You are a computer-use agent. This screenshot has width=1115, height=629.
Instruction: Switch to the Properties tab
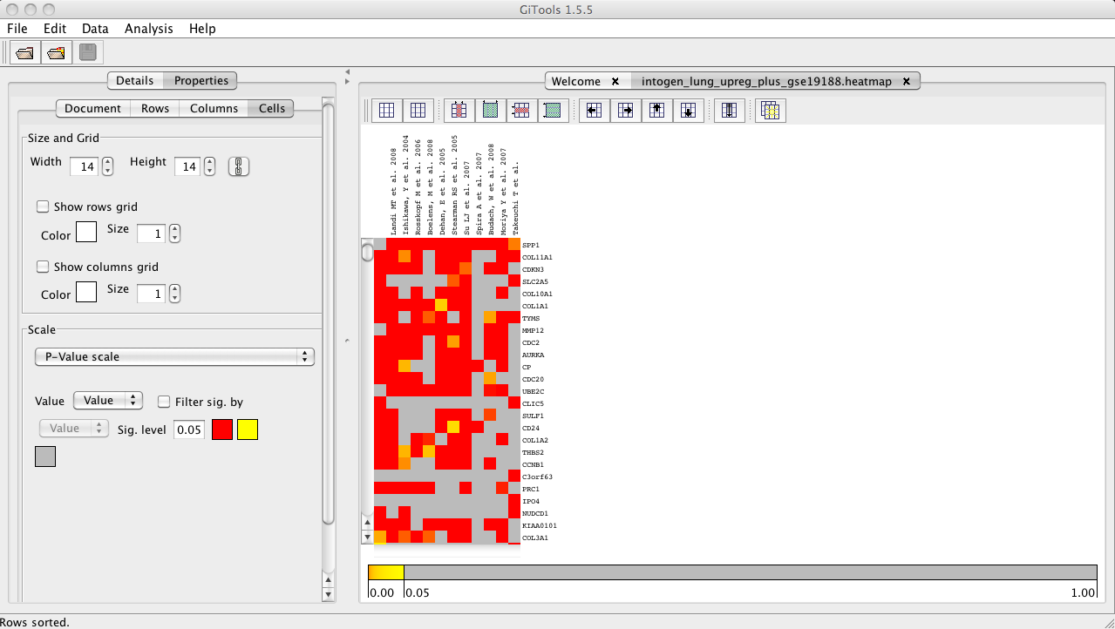201,81
